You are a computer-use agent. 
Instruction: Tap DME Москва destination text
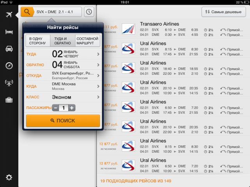tap(64, 84)
